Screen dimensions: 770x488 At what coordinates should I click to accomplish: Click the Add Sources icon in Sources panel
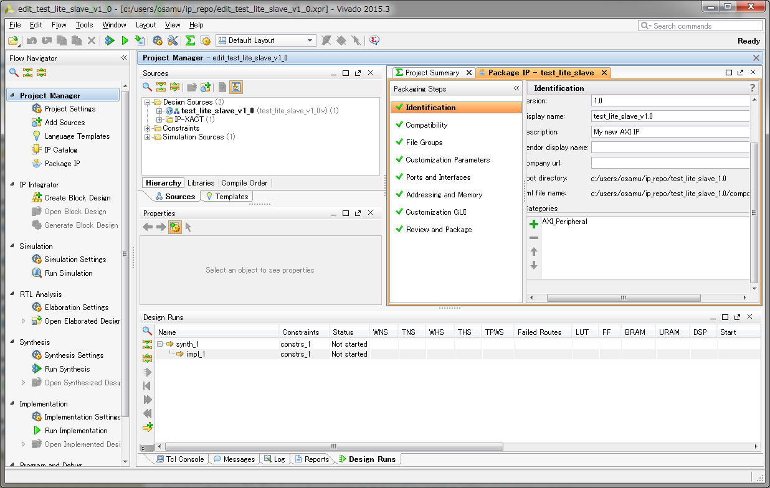pyautogui.click(x=205, y=87)
